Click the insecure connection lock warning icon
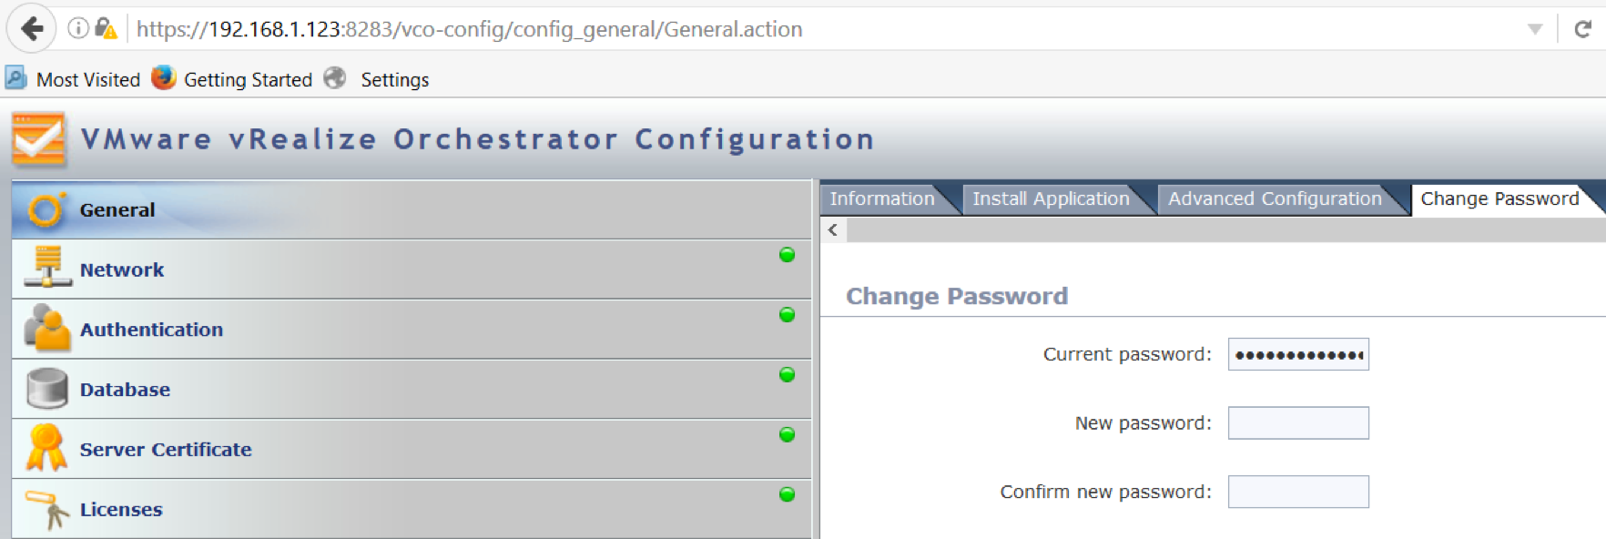The width and height of the screenshot is (1606, 539). pyautogui.click(x=106, y=29)
